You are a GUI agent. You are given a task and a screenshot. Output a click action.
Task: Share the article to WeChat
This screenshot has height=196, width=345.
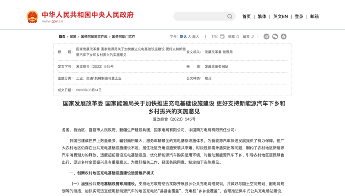click(x=275, y=37)
